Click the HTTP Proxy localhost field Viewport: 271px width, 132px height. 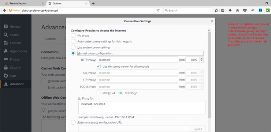[x=137, y=60]
